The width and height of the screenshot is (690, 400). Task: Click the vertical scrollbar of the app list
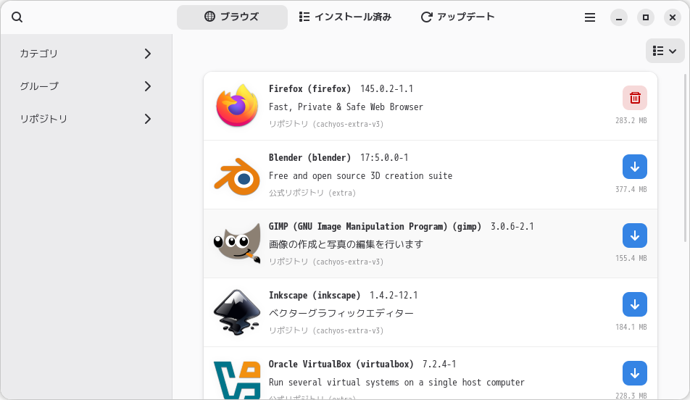pyautogui.click(x=686, y=159)
